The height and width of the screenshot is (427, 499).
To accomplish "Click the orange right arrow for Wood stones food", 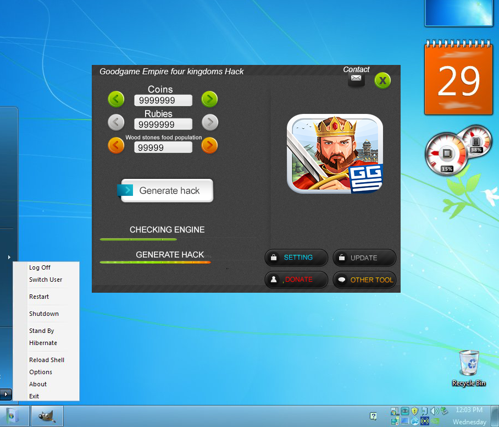I will tap(209, 146).
